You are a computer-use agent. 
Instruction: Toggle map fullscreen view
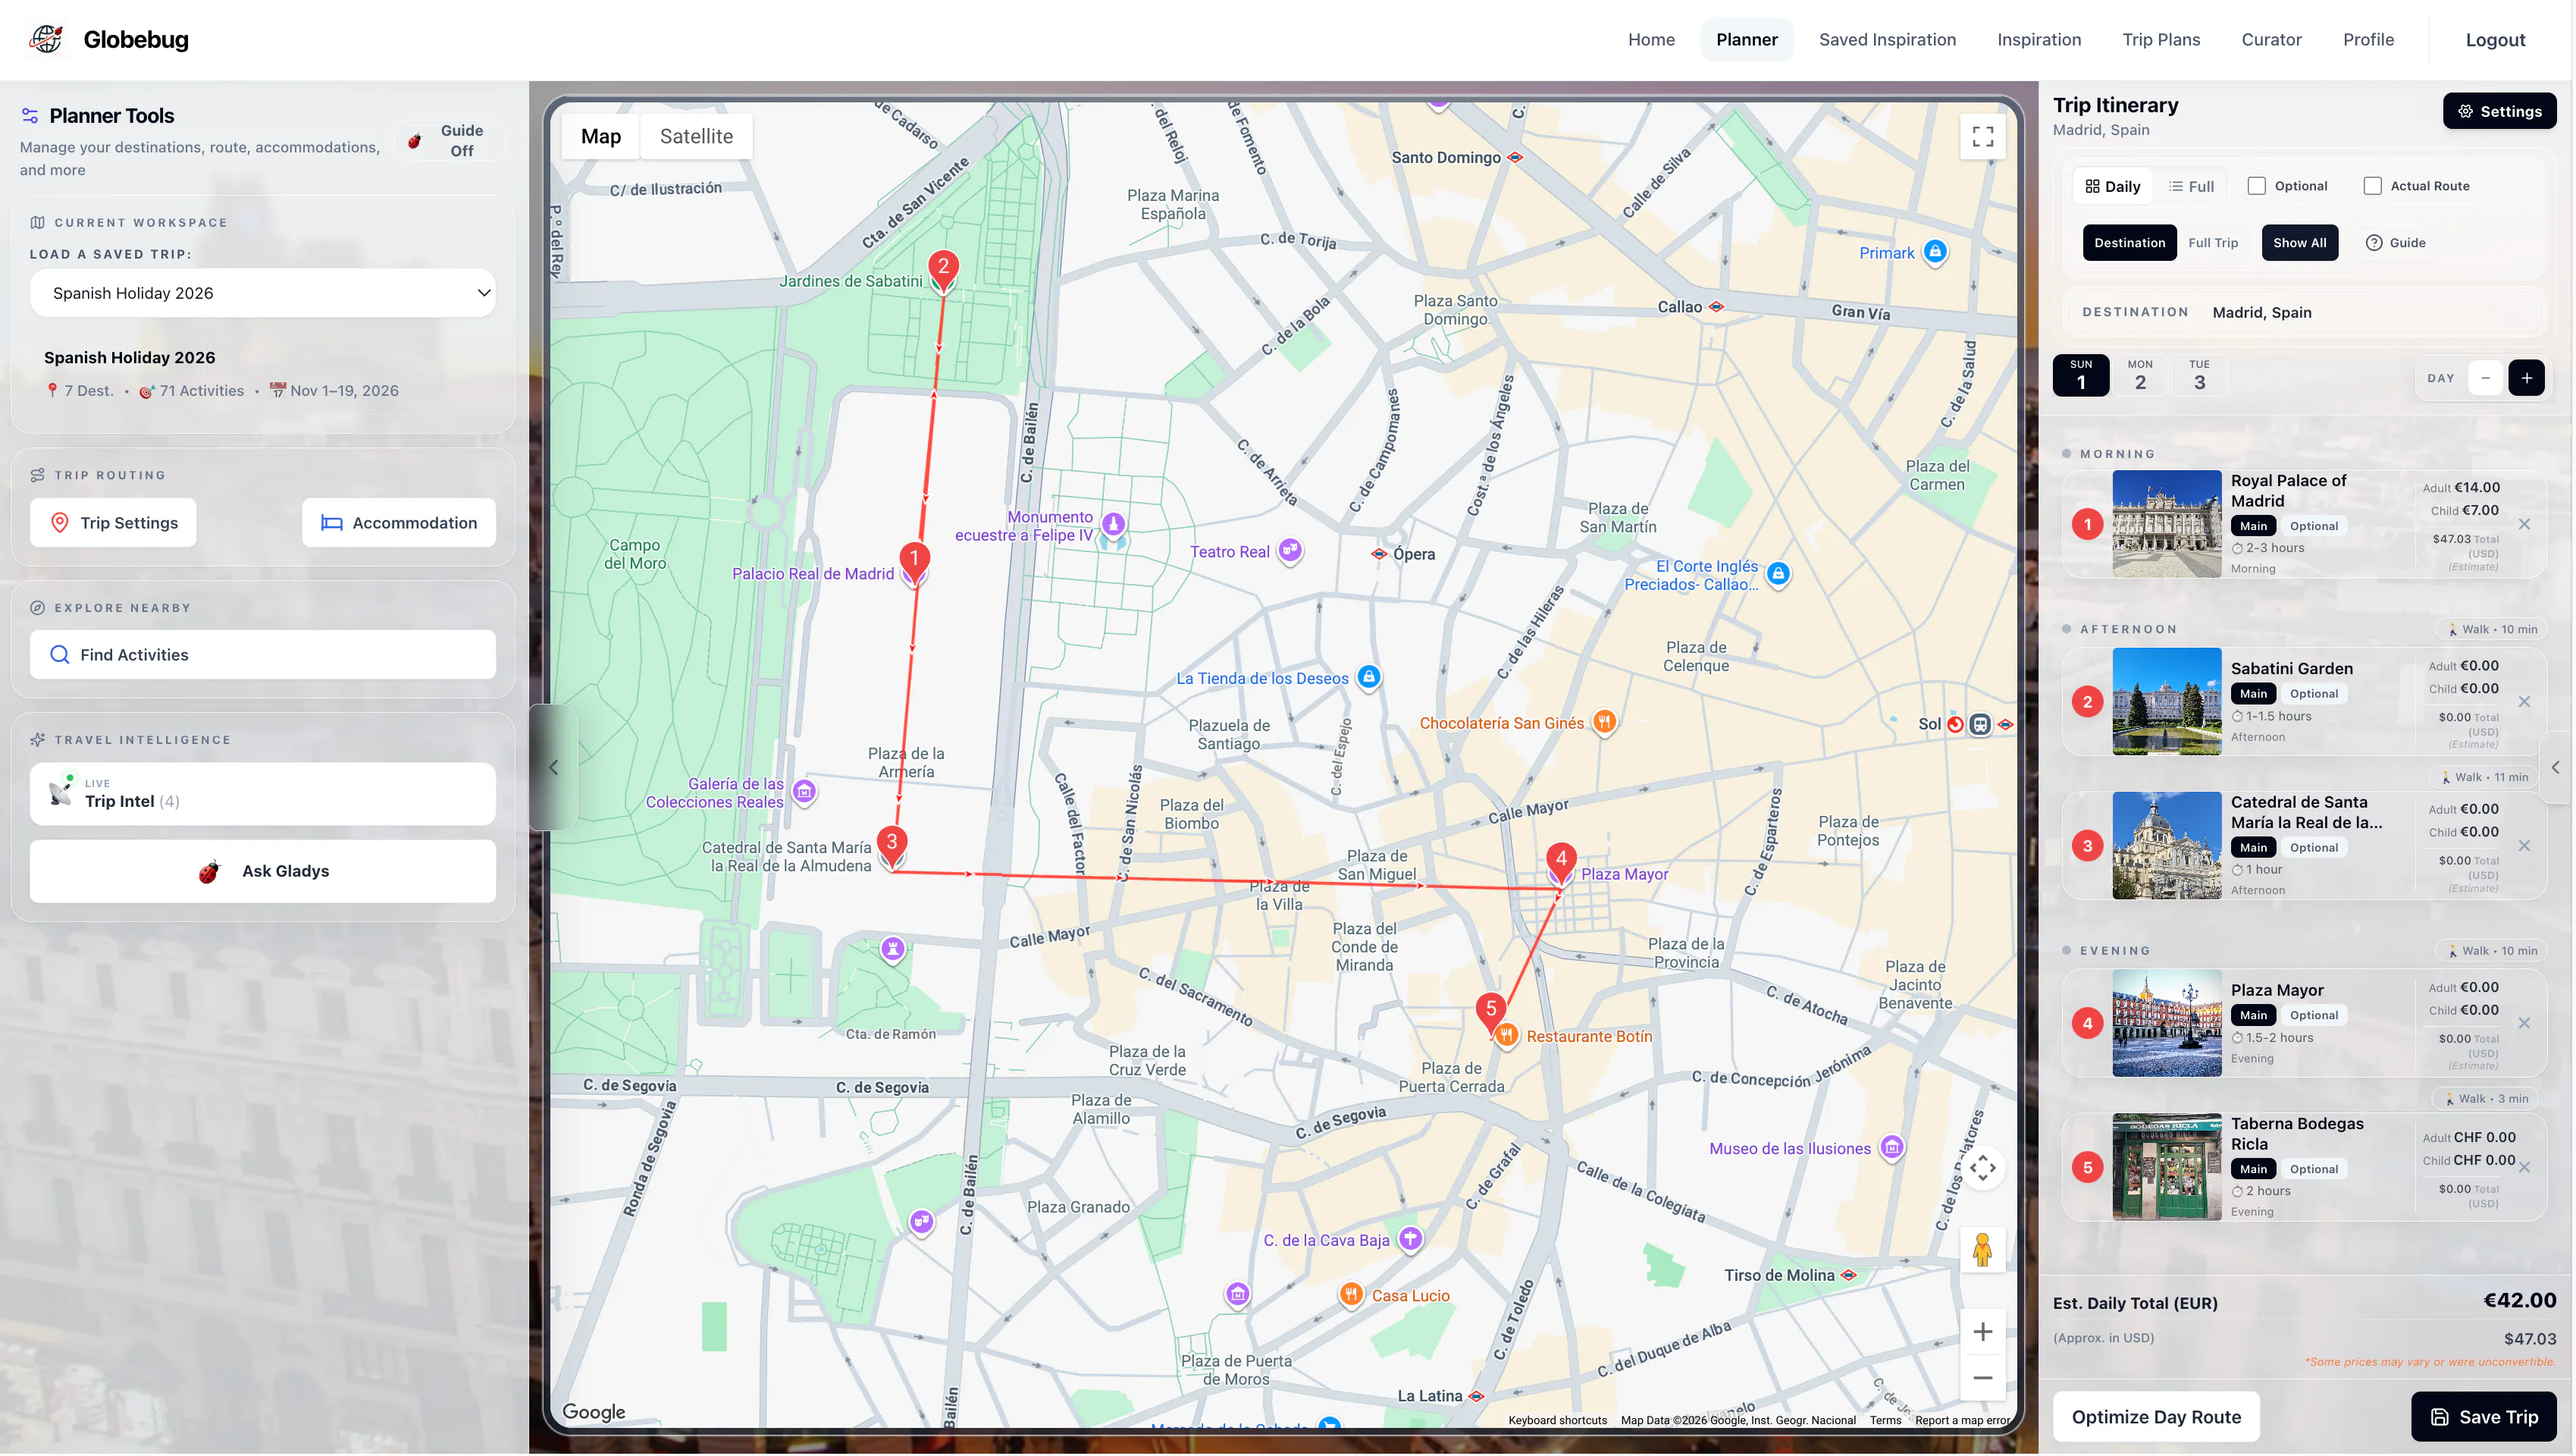[1982, 137]
